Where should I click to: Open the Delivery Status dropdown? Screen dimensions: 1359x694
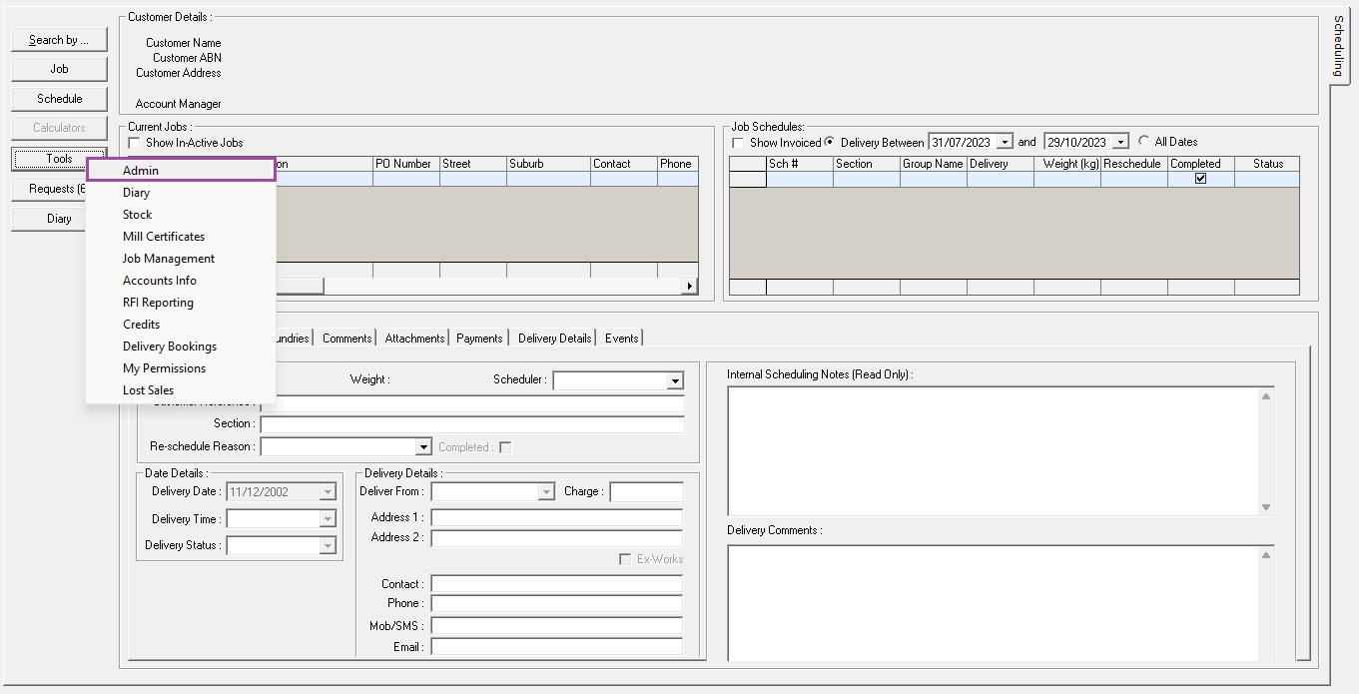[x=328, y=545]
